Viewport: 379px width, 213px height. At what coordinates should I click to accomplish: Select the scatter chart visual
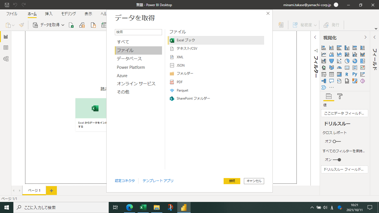point(339,61)
